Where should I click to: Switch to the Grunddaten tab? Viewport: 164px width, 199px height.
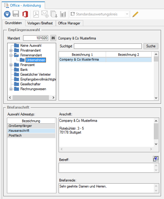(x=13, y=23)
